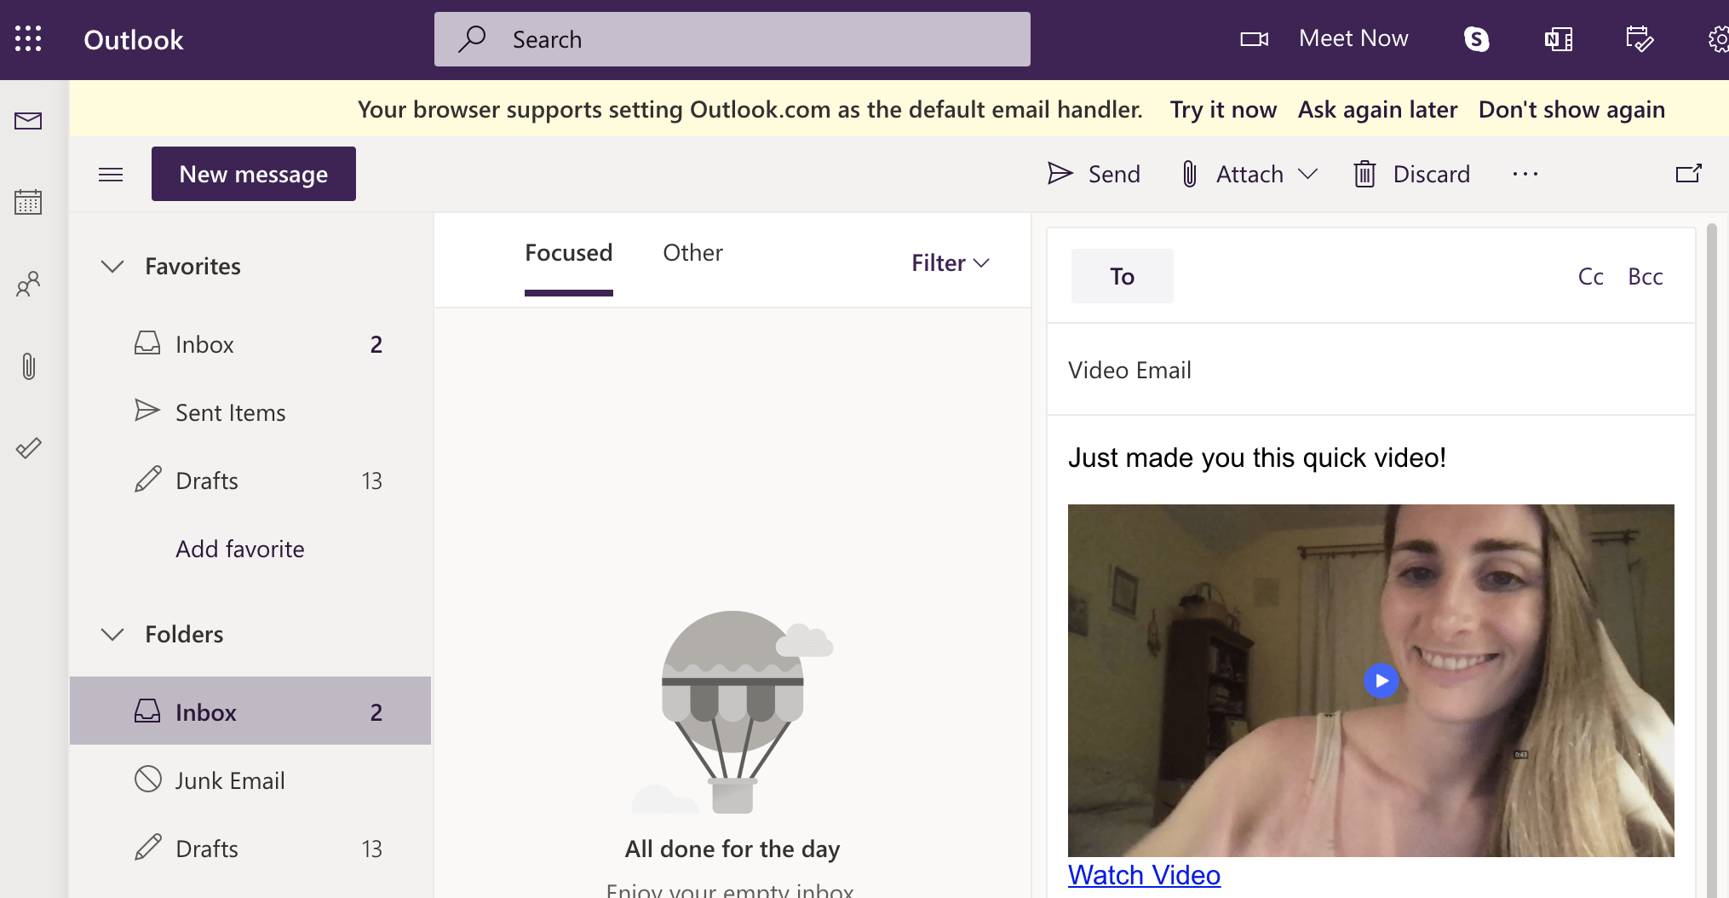Viewport: 1729px width, 898px height.
Task: Click the Video Email subject field
Action: coord(1371,370)
